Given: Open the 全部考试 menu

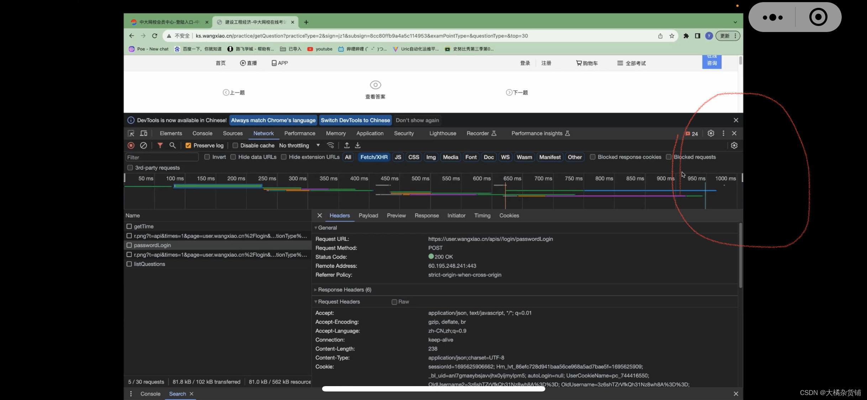Looking at the screenshot, I should pyautogui.click(x=631, y=63).
